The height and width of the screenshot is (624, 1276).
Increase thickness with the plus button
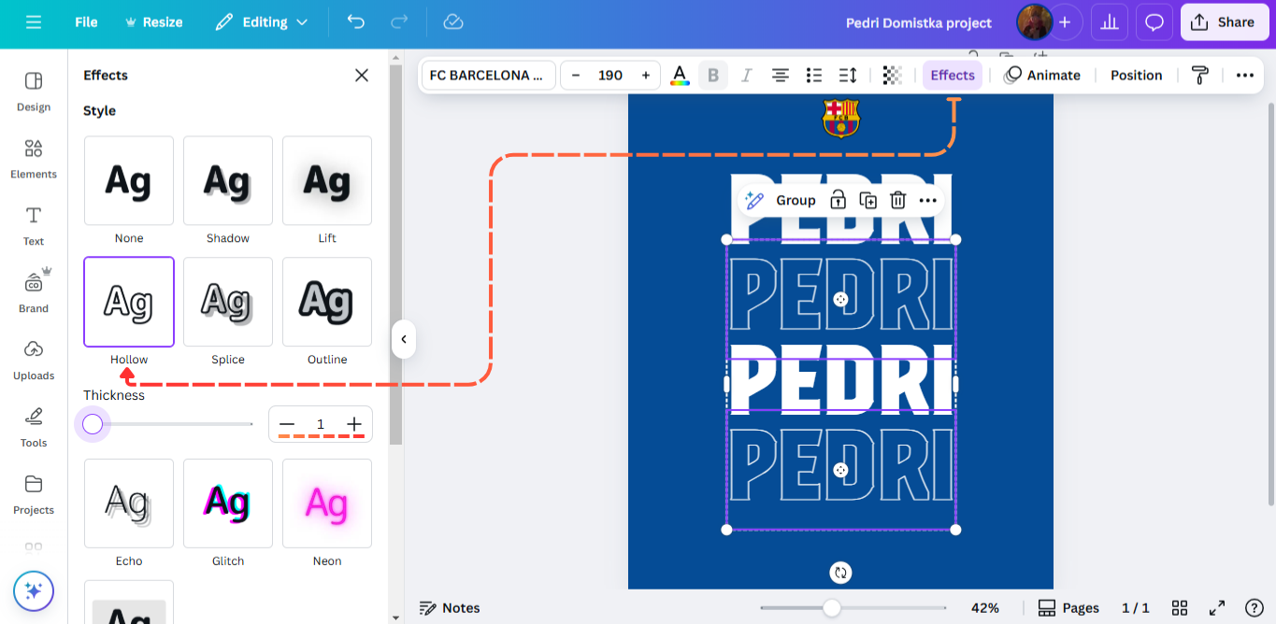pyautogui.click(x=354, y=424)
